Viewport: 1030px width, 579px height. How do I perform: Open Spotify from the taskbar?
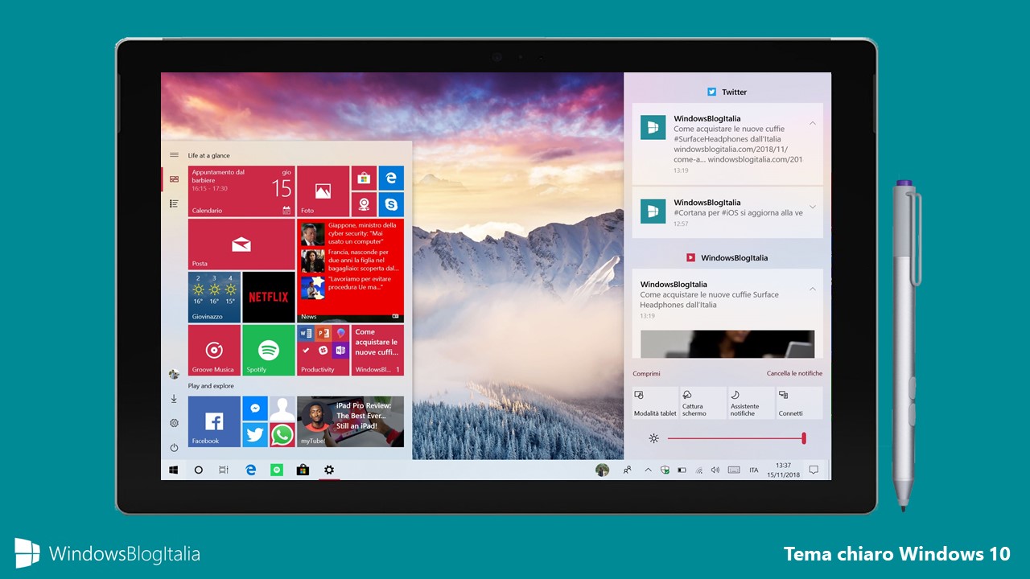[x=277, y=470]
